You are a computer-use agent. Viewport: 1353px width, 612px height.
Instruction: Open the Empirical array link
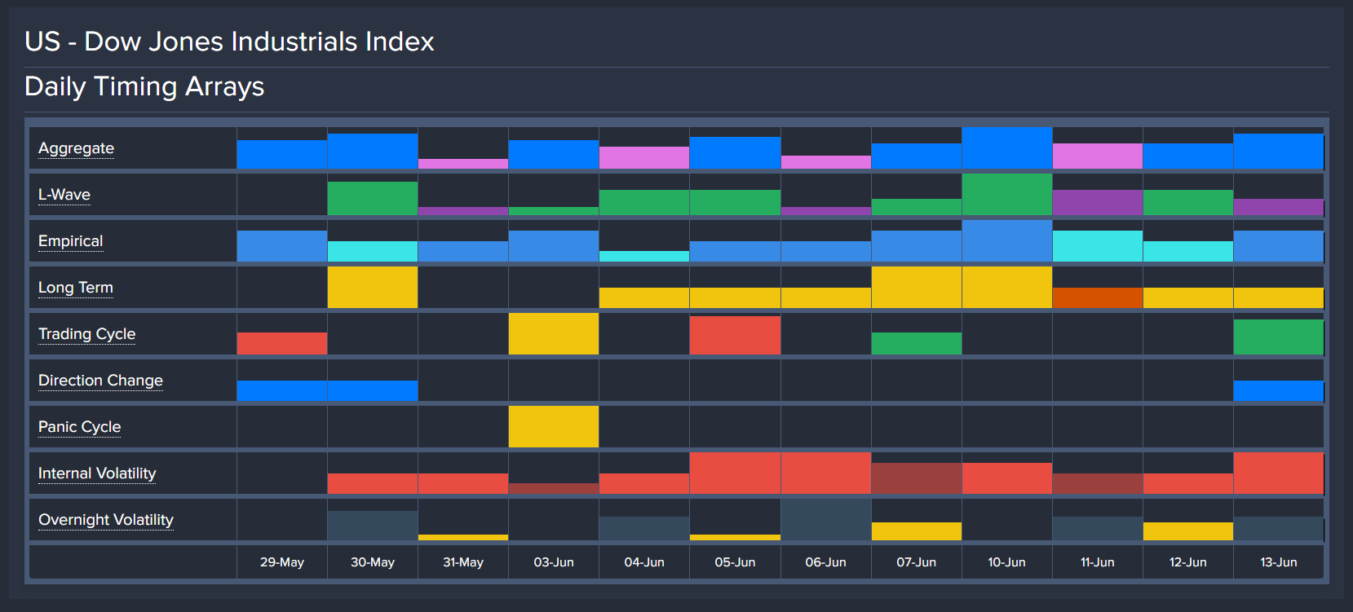(x=70, y=241)
